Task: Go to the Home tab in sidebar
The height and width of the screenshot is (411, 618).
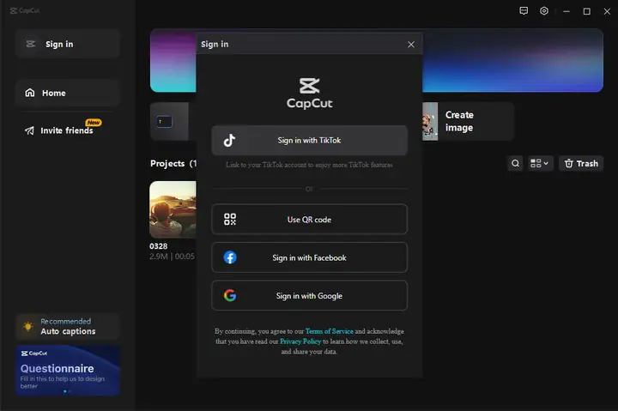Action: [67, 93]
